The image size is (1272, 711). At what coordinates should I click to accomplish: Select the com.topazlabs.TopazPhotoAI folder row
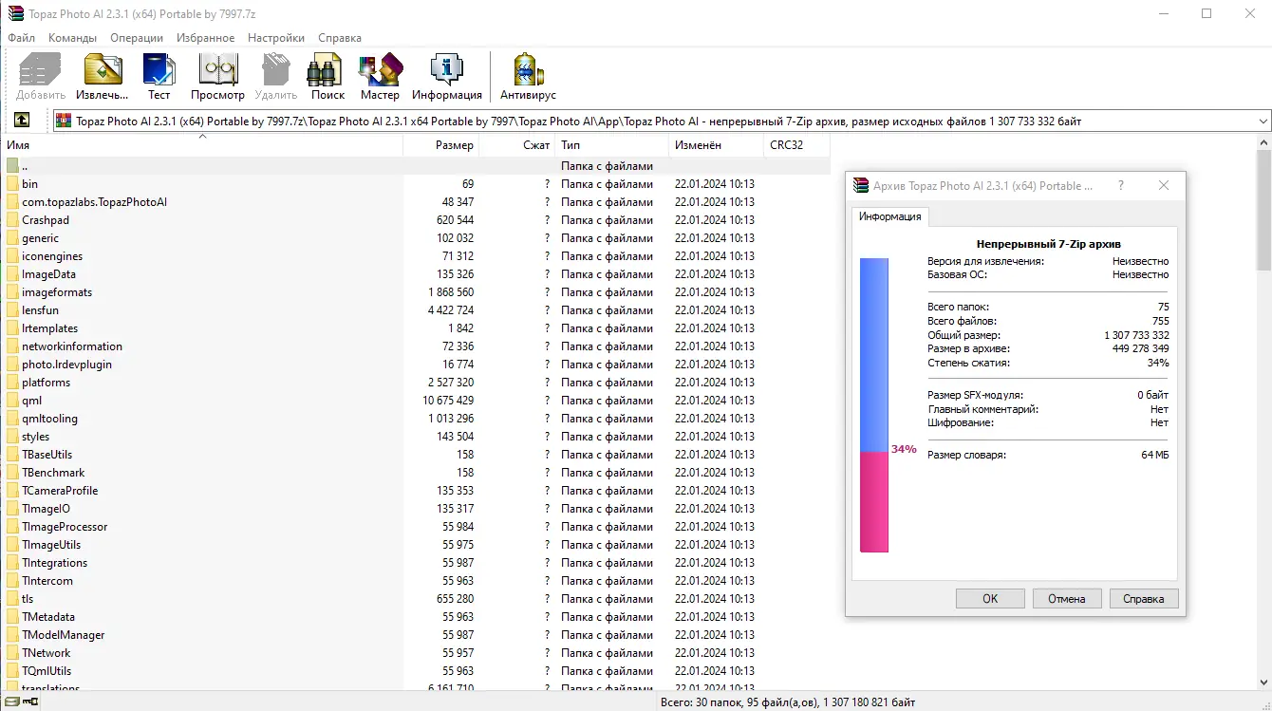click(415, 201)
